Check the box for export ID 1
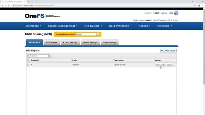Viewport: 205px width, 115px height. [28, 65]
